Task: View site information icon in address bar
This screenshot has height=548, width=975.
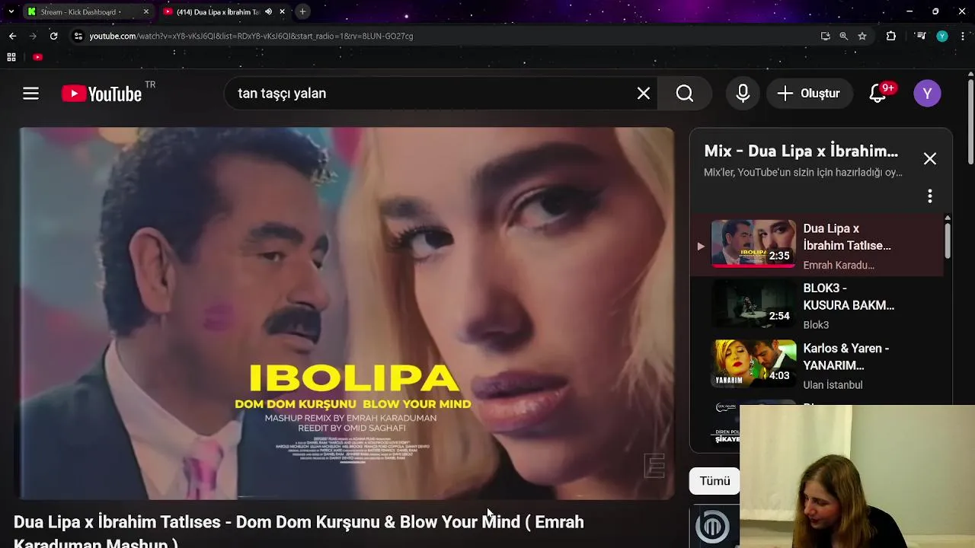Action: point(78,36)
